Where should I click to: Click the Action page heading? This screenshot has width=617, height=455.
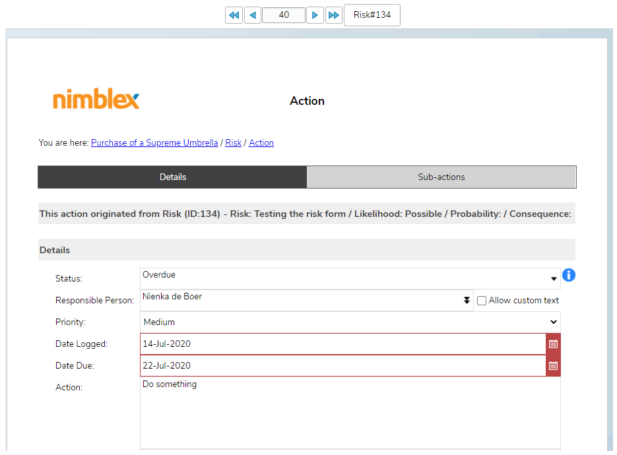tap(307, 101)
